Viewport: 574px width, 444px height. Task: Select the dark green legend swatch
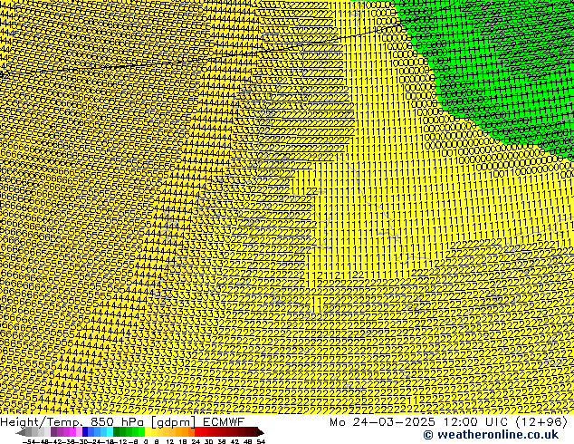(x=117, y=432)
